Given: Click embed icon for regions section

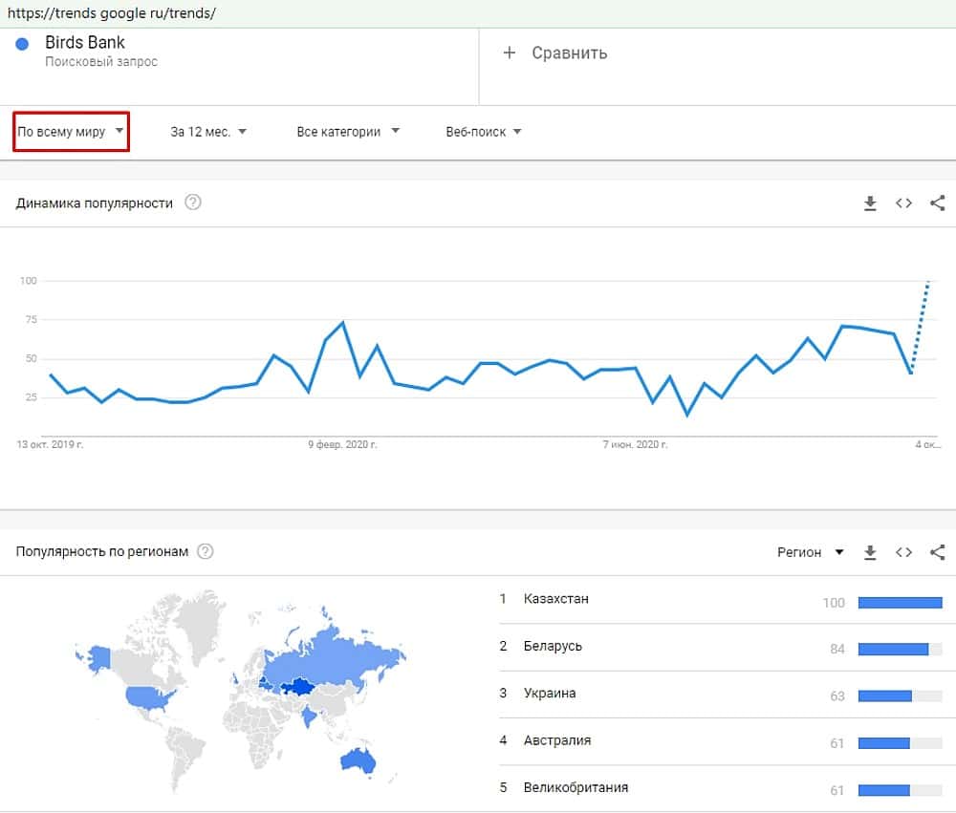Looking at the screenshot, I should [x=903, y=552].
